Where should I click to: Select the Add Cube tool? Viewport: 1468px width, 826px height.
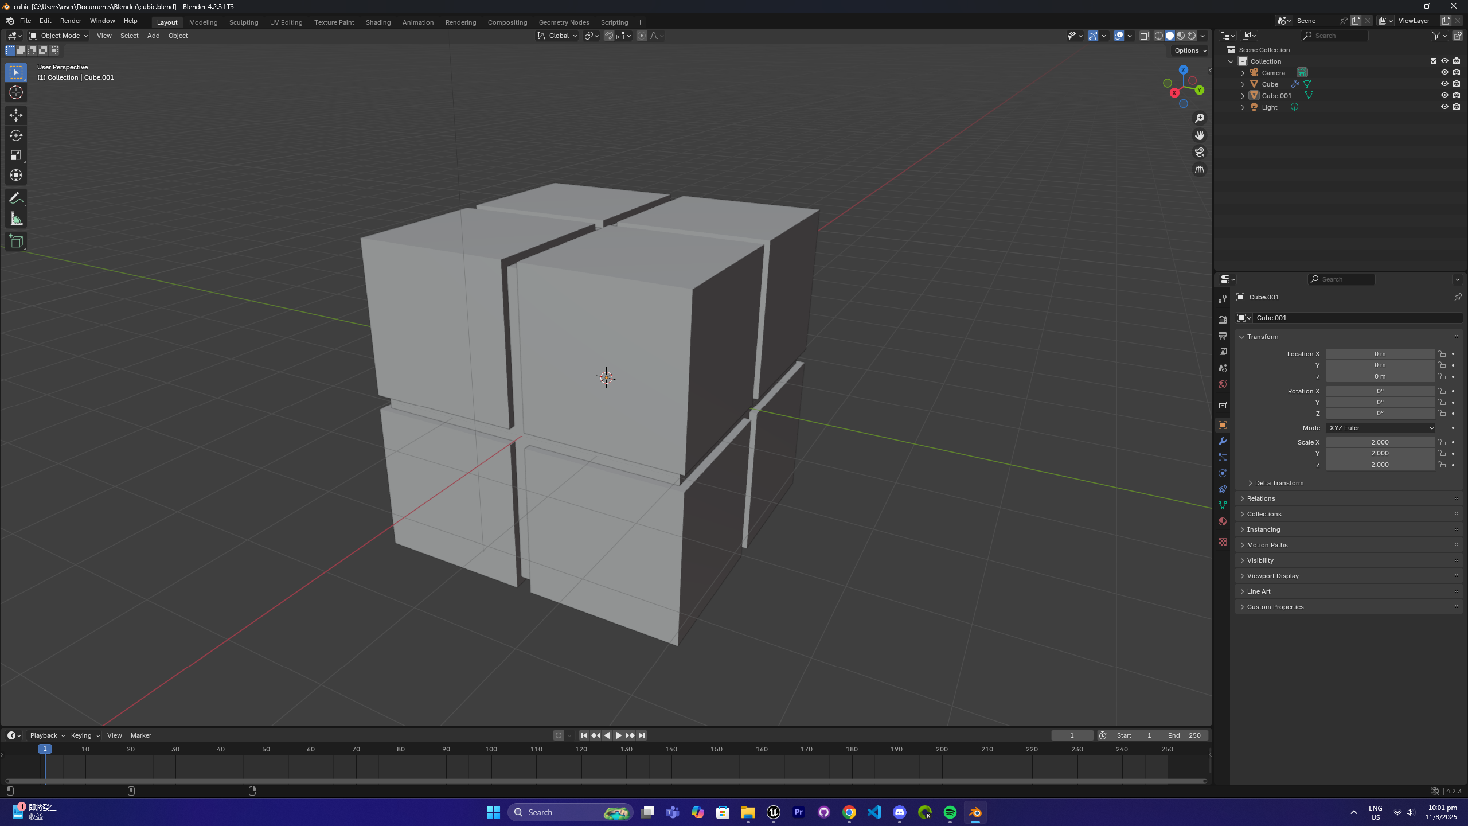(16, 241)
